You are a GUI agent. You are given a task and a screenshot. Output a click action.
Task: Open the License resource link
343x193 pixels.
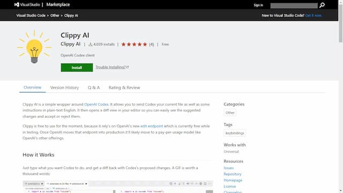click(230, 187)
